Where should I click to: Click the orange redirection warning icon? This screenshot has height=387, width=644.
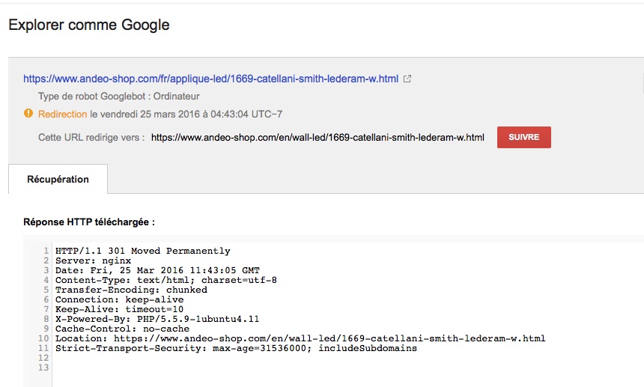pyautogui.click(x=28, y=114)
